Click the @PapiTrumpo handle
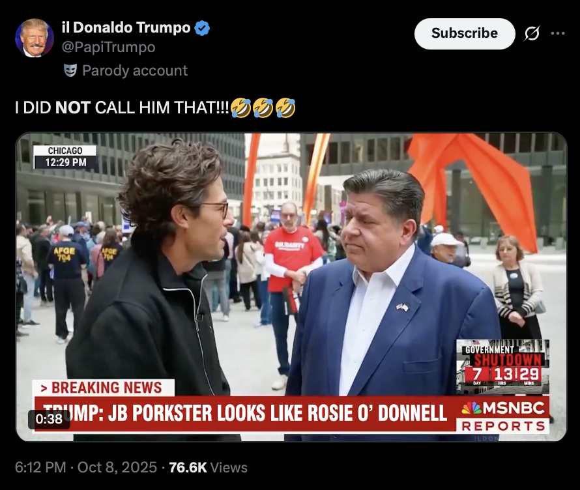Viewport: 580px width, 490px height. point(108,47)
